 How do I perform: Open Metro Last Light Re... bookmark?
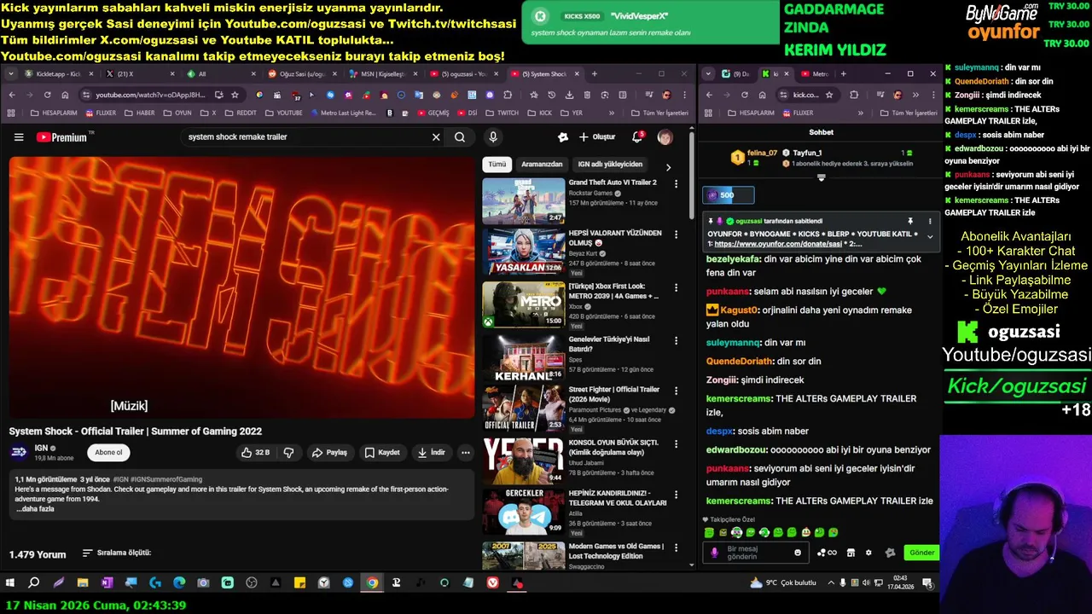[x=343, y=113]
